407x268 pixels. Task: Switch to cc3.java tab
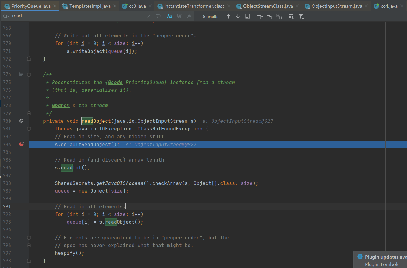click(x=137, y=6)
